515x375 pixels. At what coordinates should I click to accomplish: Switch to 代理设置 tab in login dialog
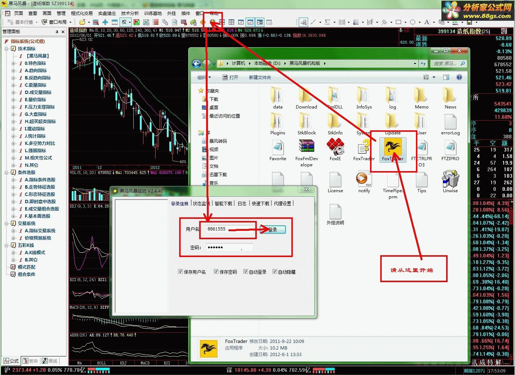coord(283,204)
